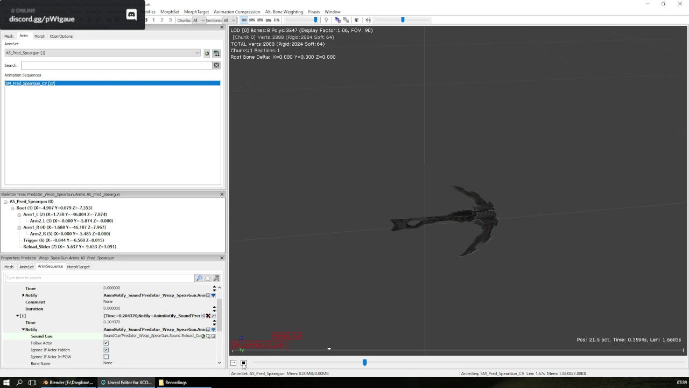
Task: Switch to the Morph tab in the browser panel
Action: coord(40,36)
